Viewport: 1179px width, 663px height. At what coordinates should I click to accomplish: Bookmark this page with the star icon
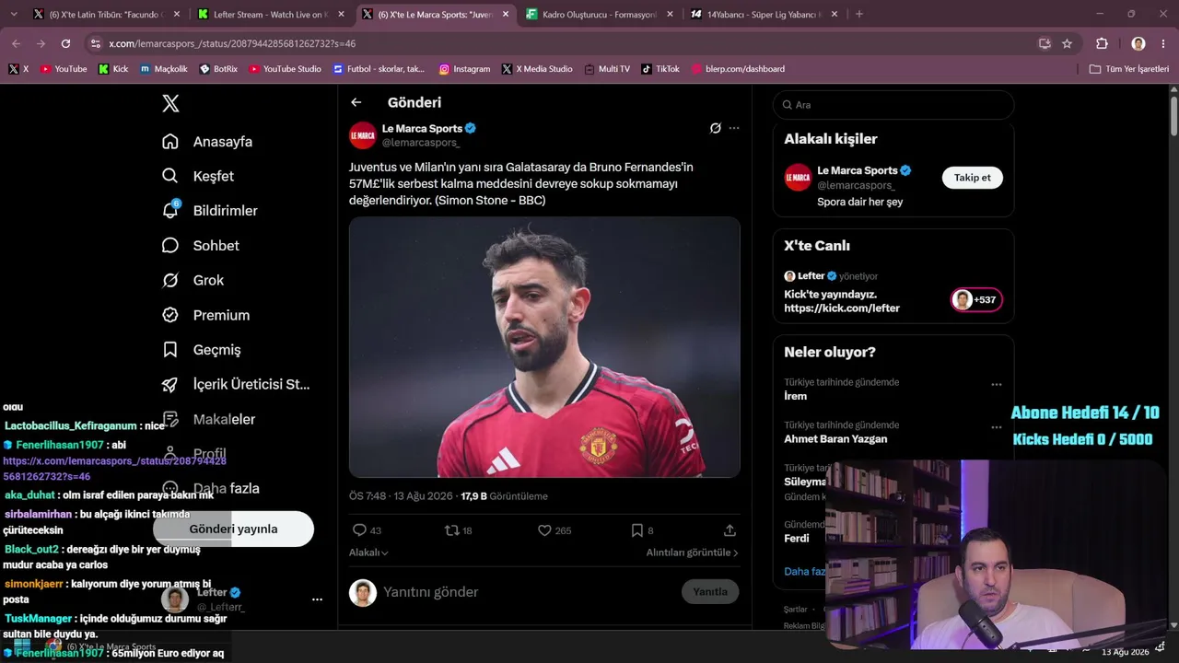(x=1067, y=43)
